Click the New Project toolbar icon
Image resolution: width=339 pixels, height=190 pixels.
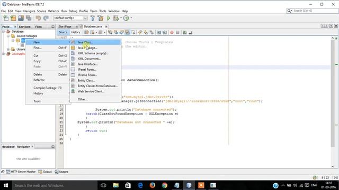point(13,18)
